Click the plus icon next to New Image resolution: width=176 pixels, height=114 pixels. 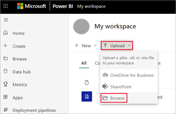point(77,45)
